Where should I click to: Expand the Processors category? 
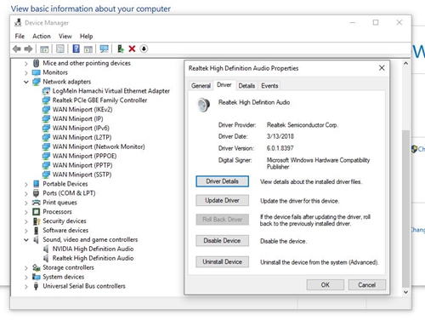[26, 212]
